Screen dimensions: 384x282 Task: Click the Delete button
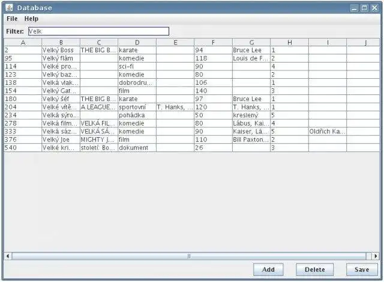pos(314,269)
